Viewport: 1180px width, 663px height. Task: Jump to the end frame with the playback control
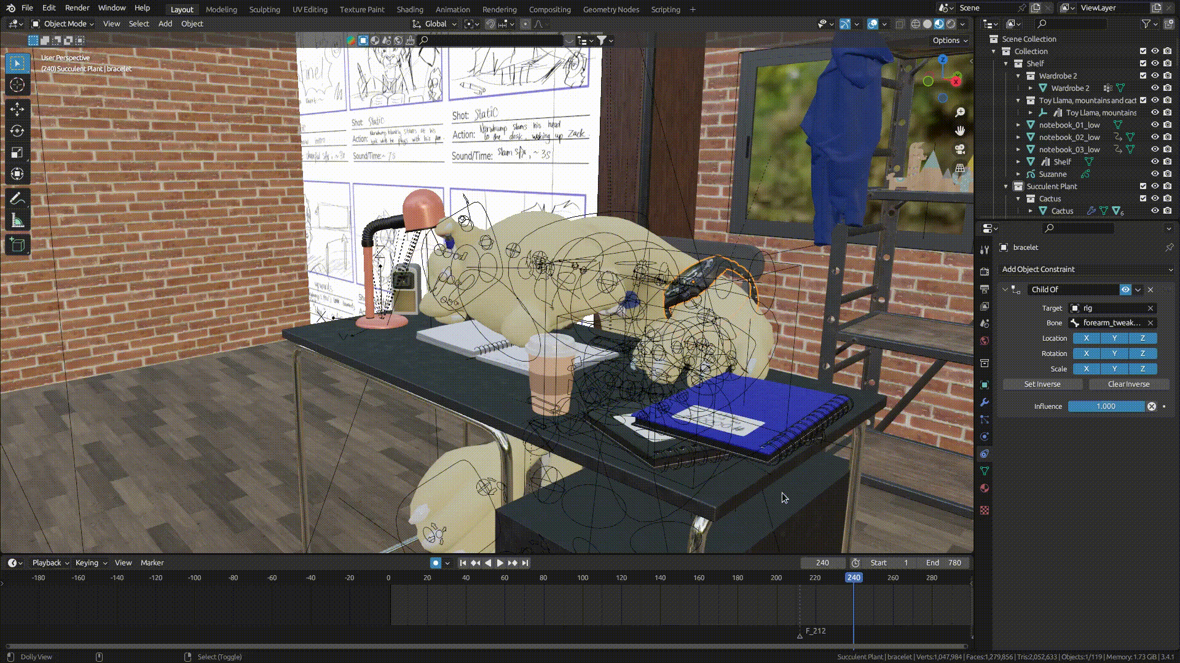(525, 562)
